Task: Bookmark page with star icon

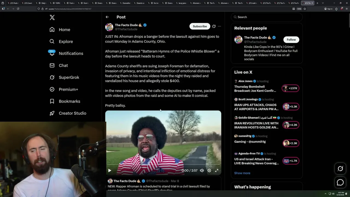Action: (305, 9)
